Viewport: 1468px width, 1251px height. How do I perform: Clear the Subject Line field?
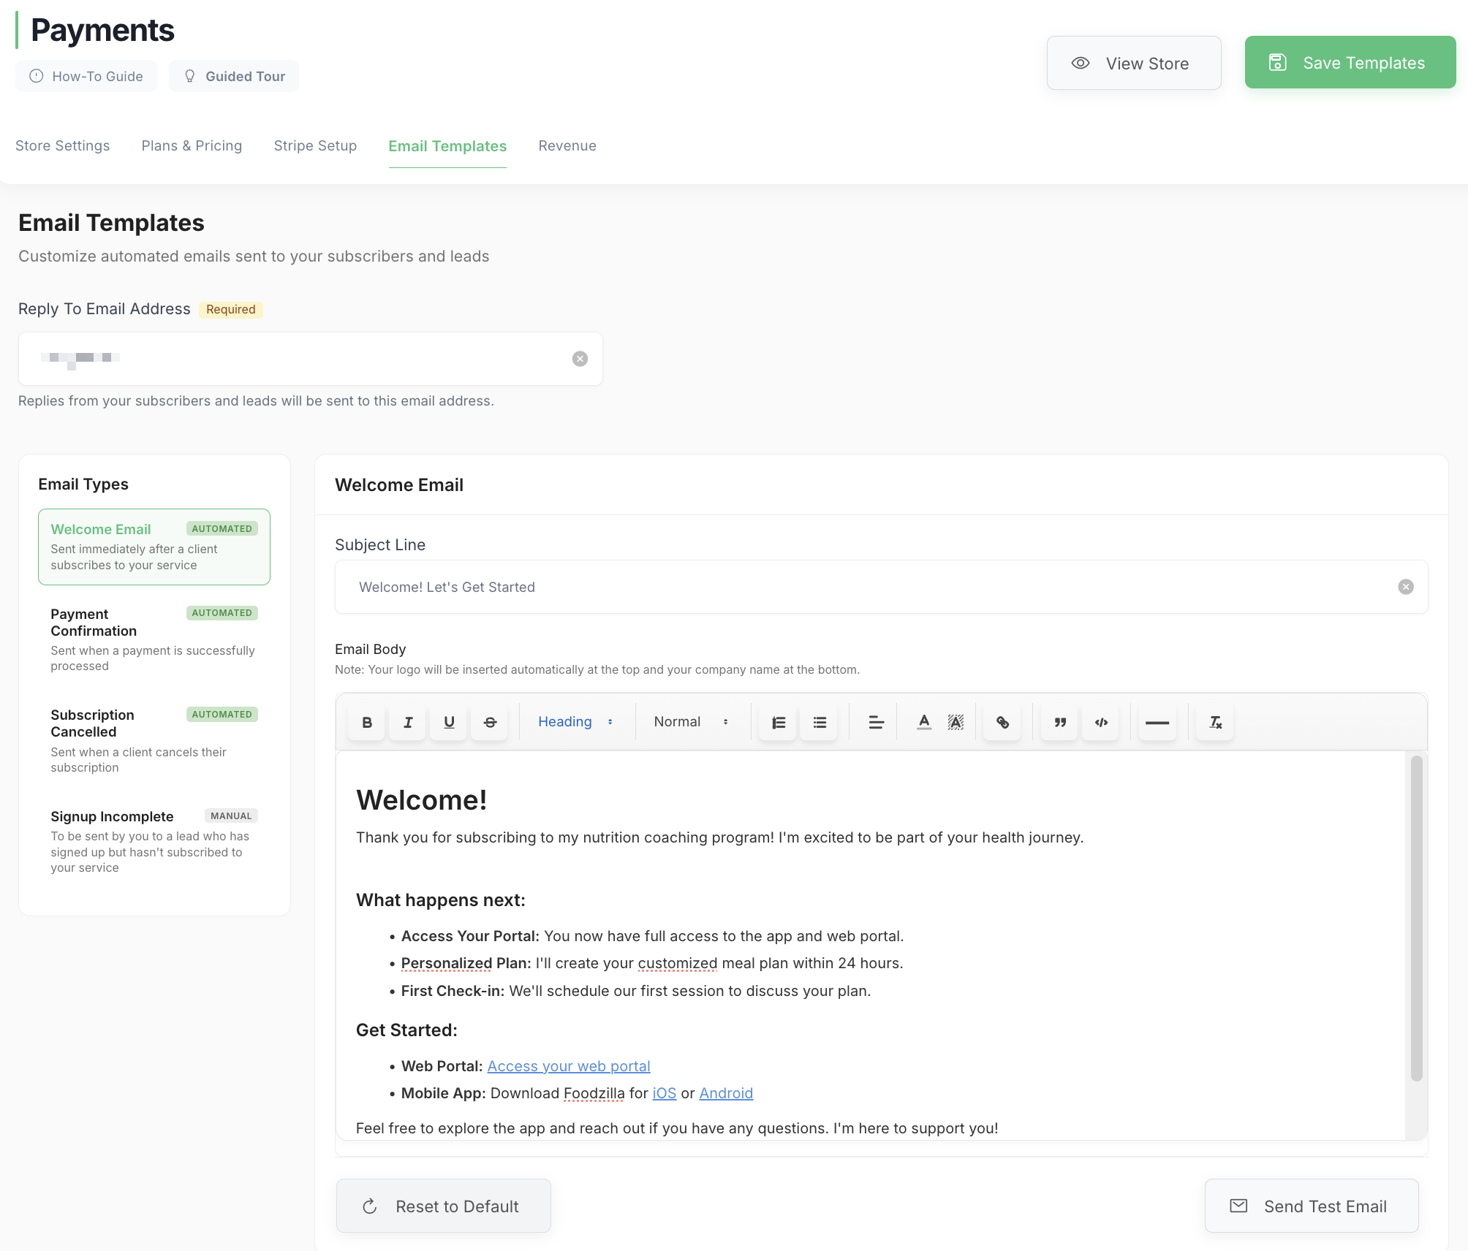click(x=1405, y=587)
